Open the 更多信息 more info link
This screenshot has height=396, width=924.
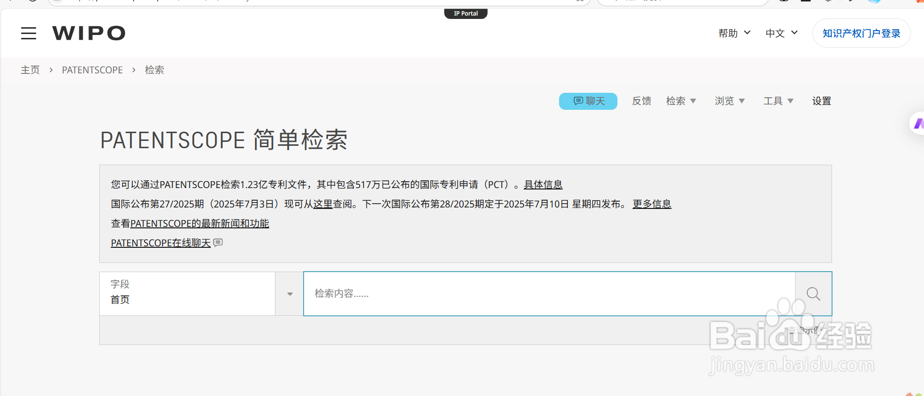click(652, 204)
